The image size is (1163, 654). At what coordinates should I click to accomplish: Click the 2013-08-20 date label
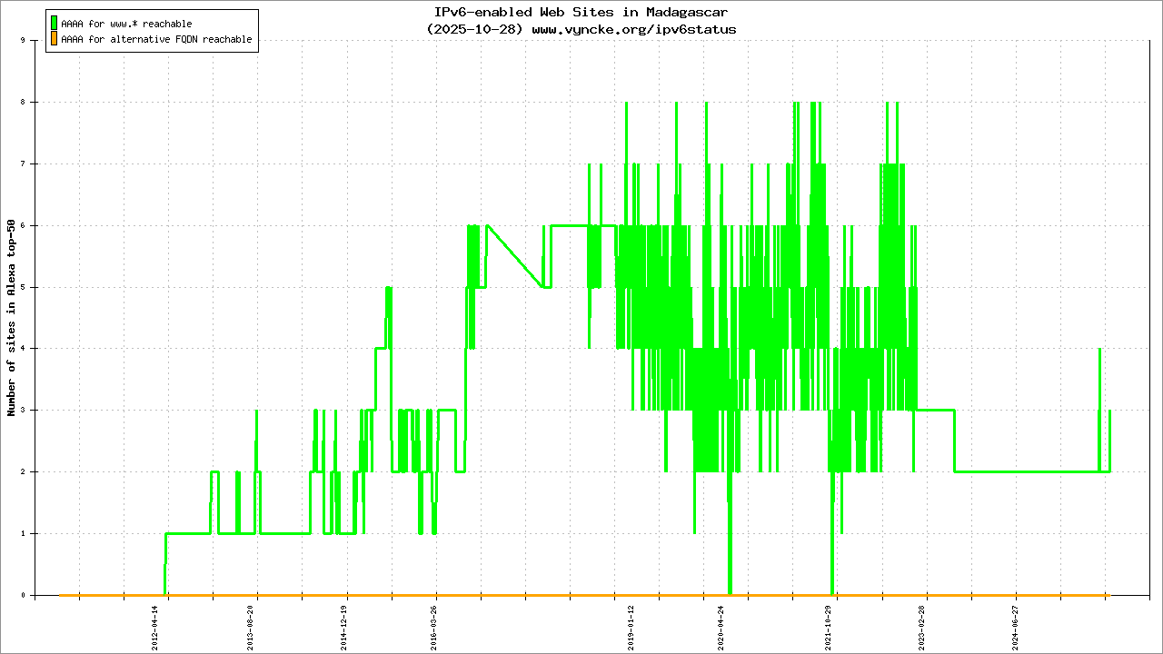pos(250,623)
